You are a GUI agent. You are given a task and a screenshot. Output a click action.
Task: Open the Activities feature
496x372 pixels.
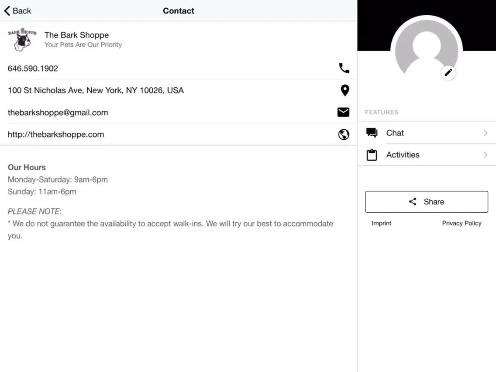point(403,155)
